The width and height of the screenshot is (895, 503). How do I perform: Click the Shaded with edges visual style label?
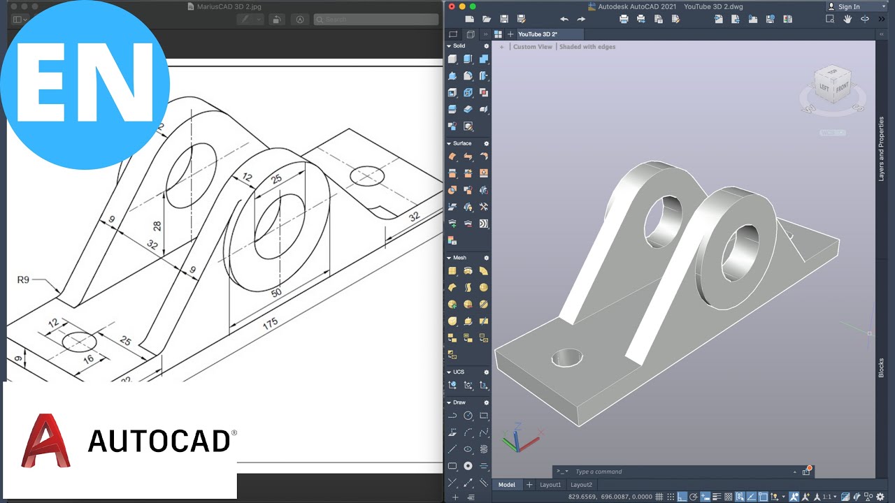click(587, 47)
